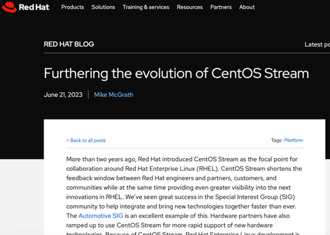Go to the RED HAT BLOG heading link
330x235 pixels.
click(x=69, y=44)
